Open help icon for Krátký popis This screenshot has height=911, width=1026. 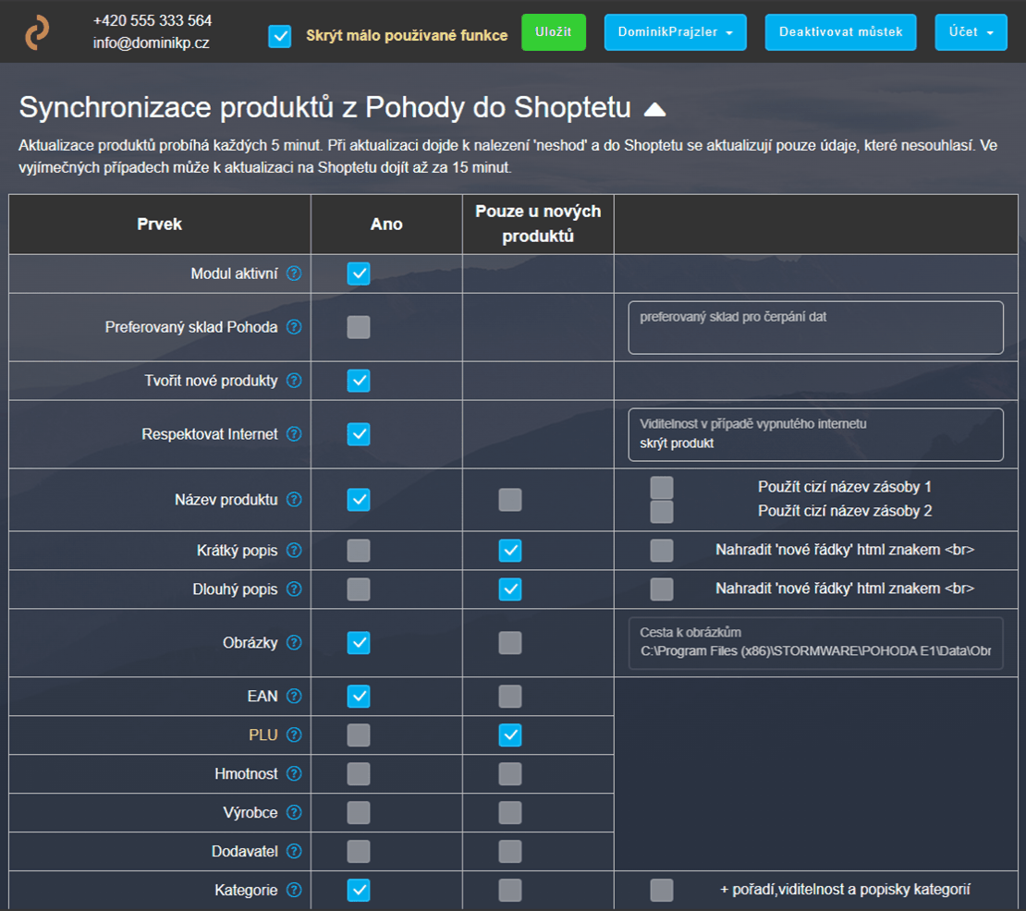tap(295, 551)
